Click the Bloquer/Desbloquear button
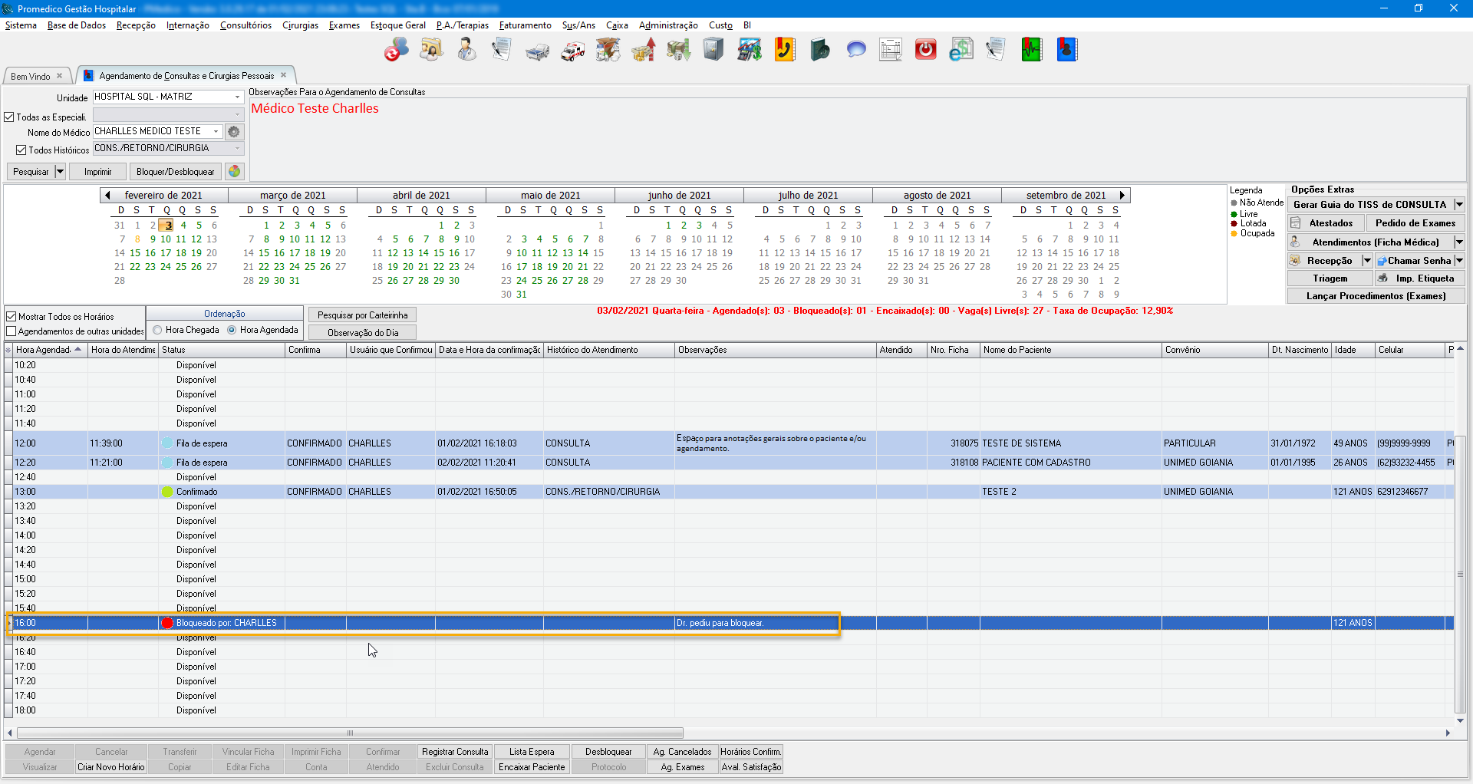 175,171
